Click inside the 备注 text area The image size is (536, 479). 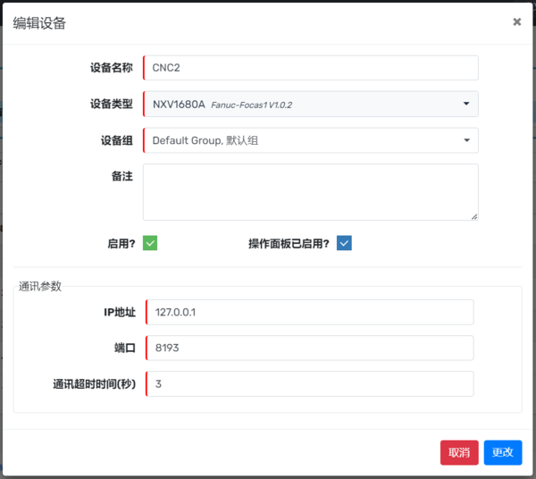311,191
